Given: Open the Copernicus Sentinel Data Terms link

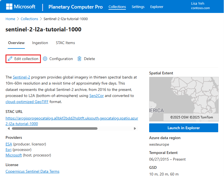Looking at the screenshot, I should click(x=32, y=171).
